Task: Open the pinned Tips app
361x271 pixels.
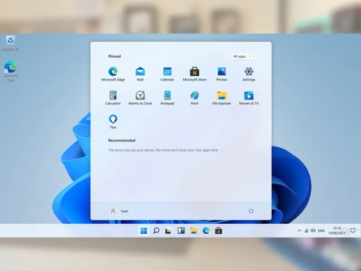Action: tap(113, 122)
